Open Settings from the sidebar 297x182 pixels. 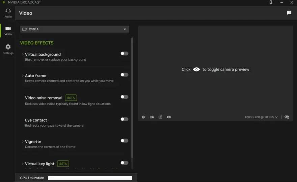pyautogui.click(x=8, y=49)
